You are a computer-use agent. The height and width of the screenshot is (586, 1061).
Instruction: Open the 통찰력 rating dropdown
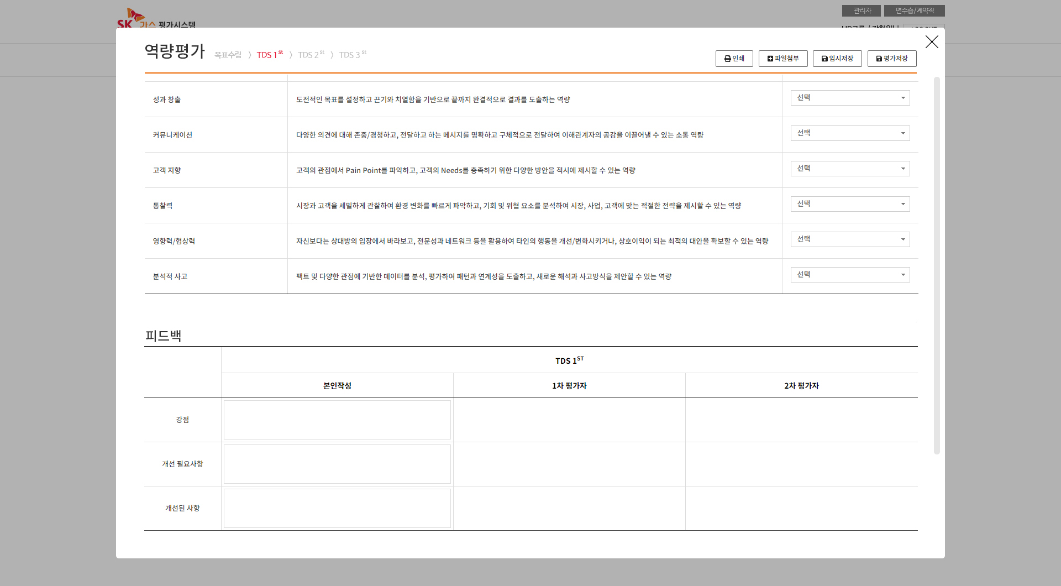850,204
